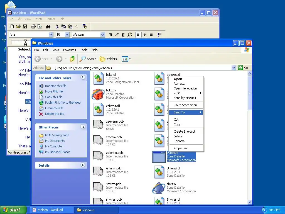The height and width of the screenshot is (214, 285).
Task: Open the Western script dropdown
Action: pyautogui.click(x=103, y=35)
